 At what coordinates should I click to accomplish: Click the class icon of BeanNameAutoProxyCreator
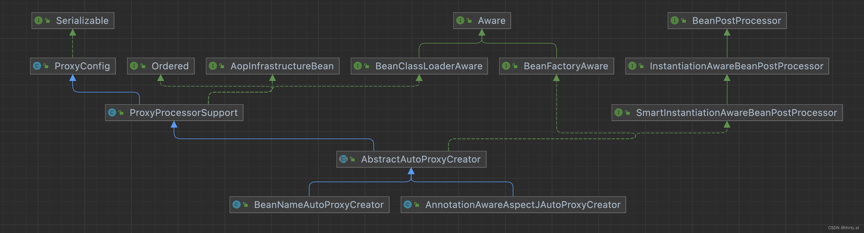237,204
